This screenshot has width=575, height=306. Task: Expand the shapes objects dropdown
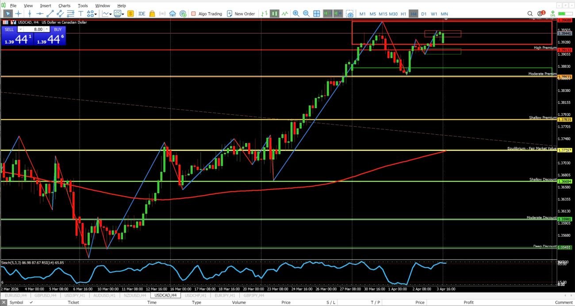(93, 14)
